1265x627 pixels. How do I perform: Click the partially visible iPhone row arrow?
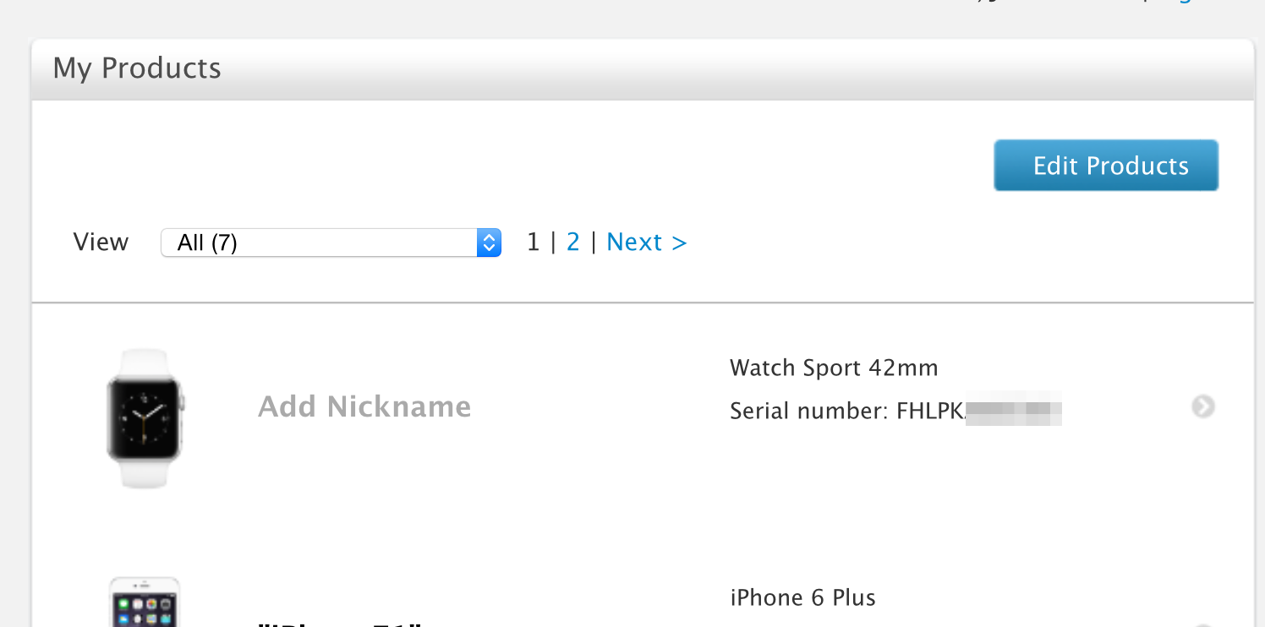click(x=1203, y=625)
